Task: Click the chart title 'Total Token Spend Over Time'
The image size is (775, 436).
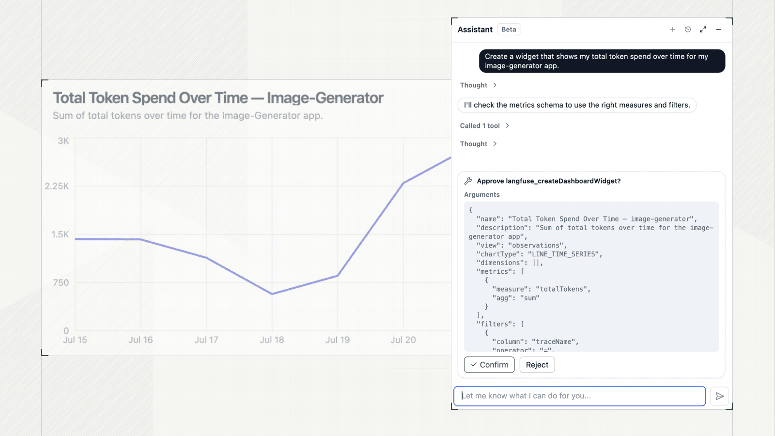Action: pos(218,98)
